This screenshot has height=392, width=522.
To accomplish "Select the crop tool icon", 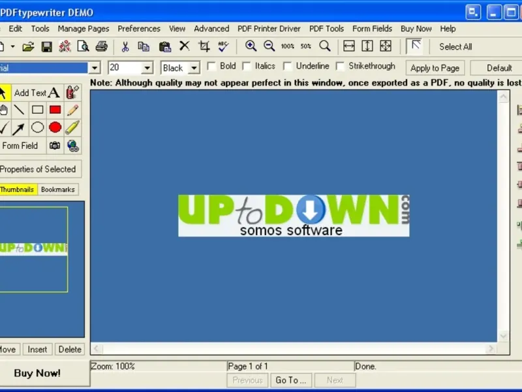I will click(x=204, y=46).
